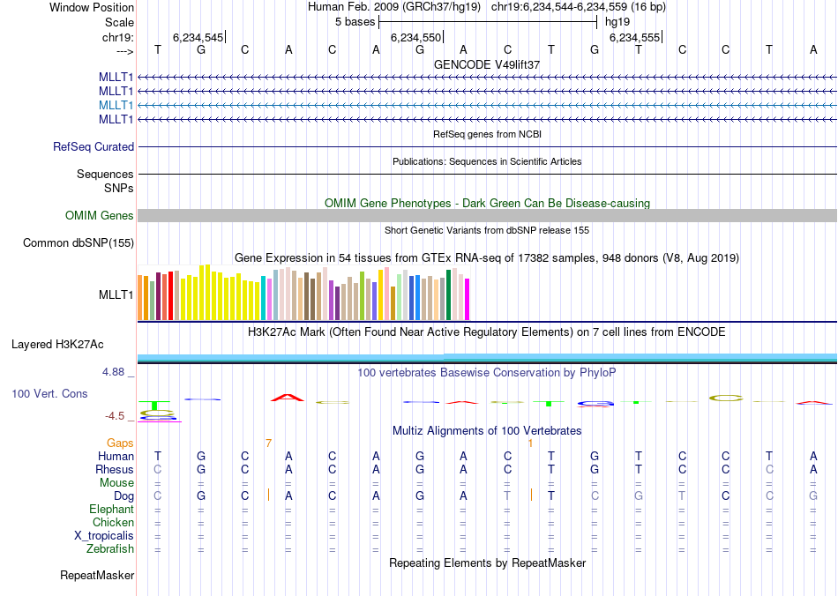Viewport: 838px width, 596px height.
Task: Click the 4.88 upper scale value
Action: pos(113,372)
